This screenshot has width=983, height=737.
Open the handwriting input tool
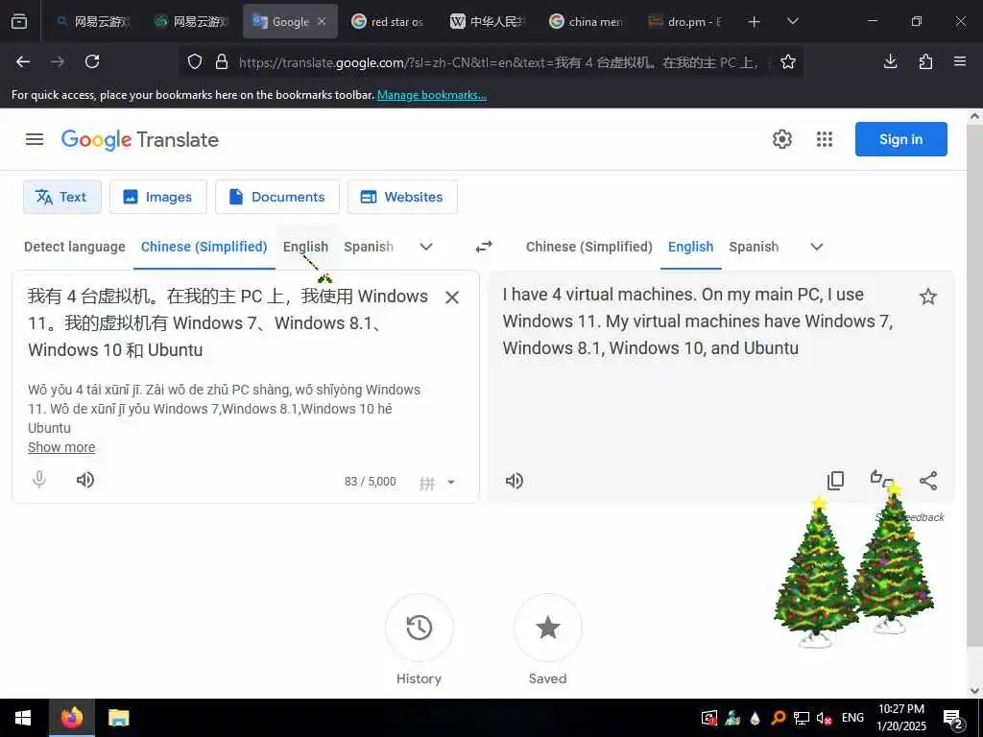pos(427,483)
